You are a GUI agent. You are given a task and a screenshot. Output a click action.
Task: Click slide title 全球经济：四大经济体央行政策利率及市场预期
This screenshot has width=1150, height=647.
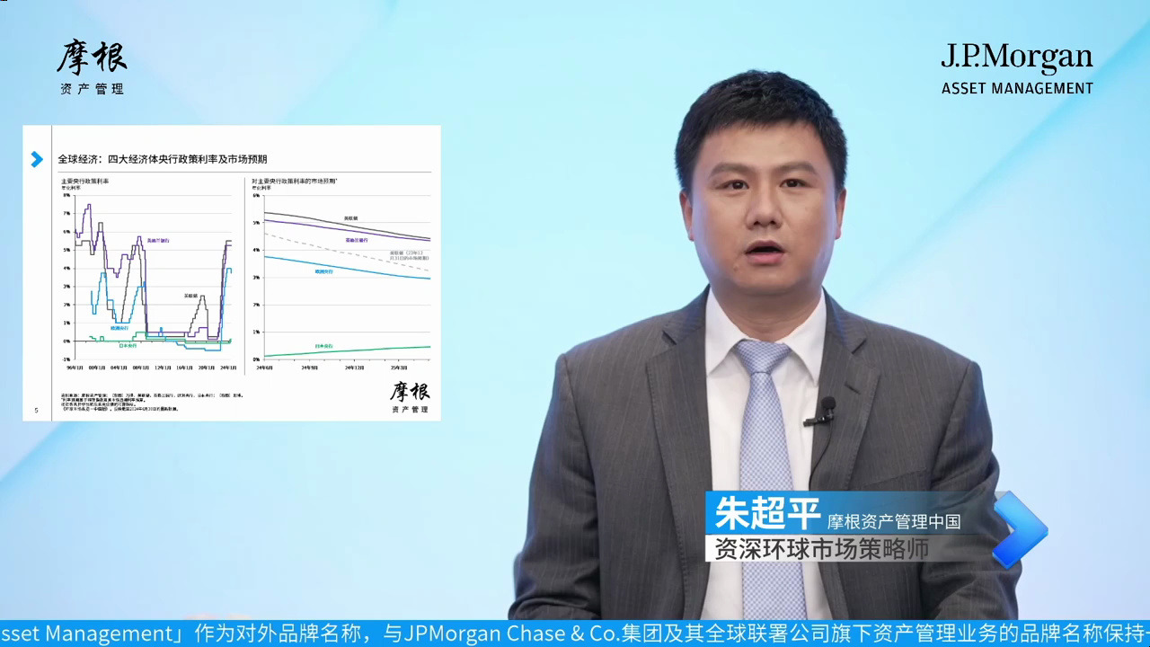click(x=163, y=159)
